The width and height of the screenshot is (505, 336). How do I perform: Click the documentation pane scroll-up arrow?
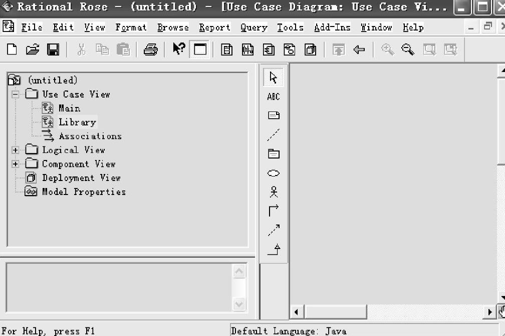point(239,271)
